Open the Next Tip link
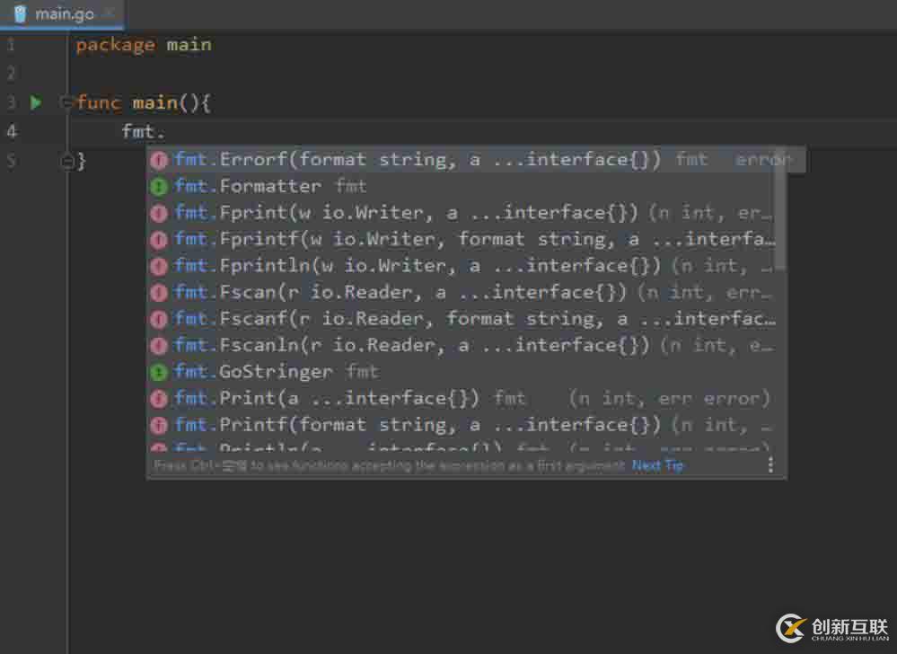This screenshot has height=654, width=897. tap(657, 465)
